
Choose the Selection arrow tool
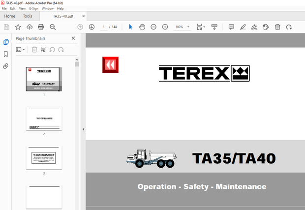point(130,27)
